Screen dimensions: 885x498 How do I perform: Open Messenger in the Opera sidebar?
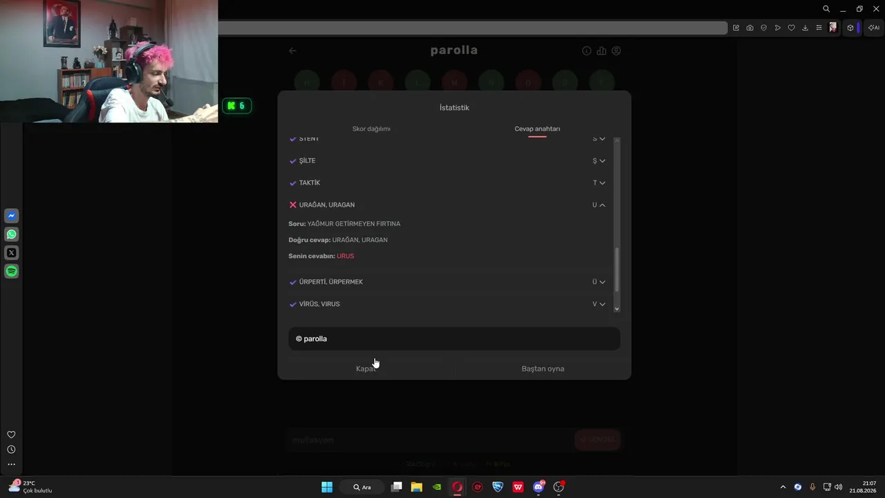click(x=11, y=216)
